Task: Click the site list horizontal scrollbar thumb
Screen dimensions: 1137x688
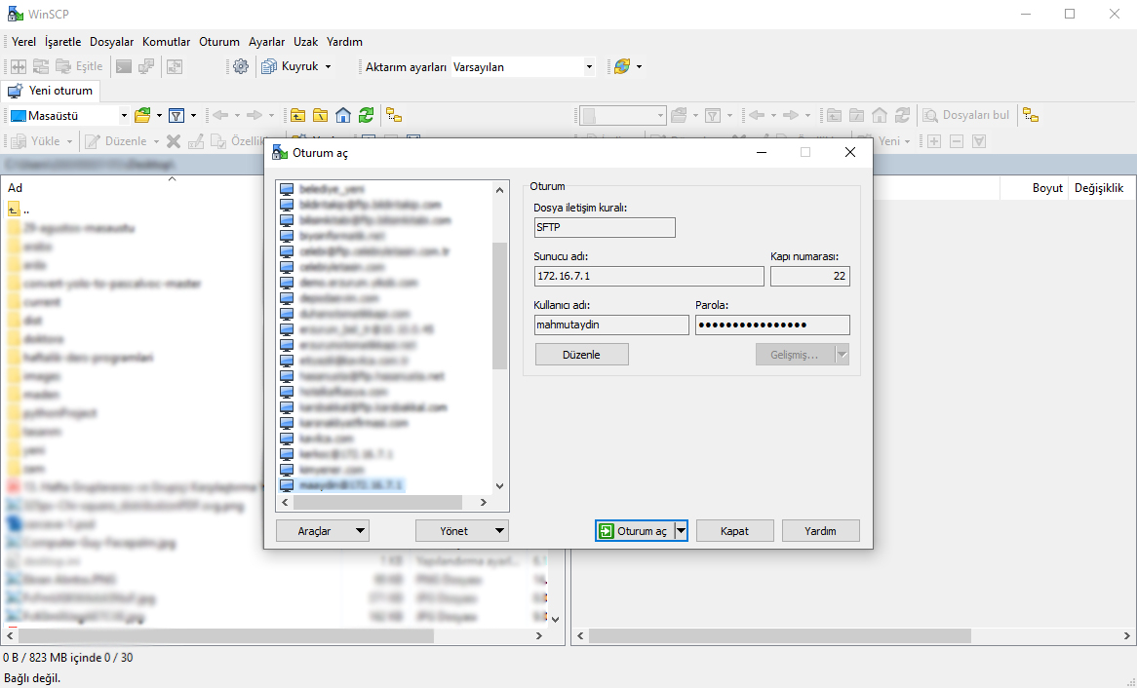Action: click(x=377, y=503)
